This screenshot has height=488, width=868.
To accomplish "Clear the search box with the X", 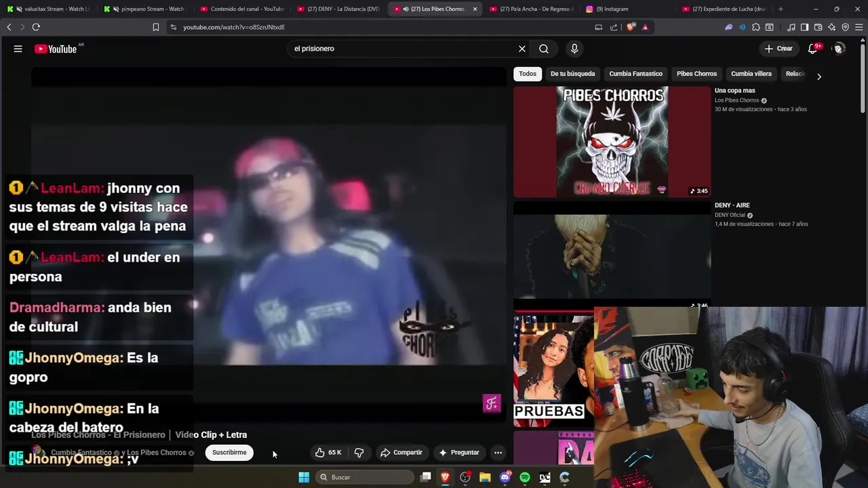I will click(x=522, y=49).
